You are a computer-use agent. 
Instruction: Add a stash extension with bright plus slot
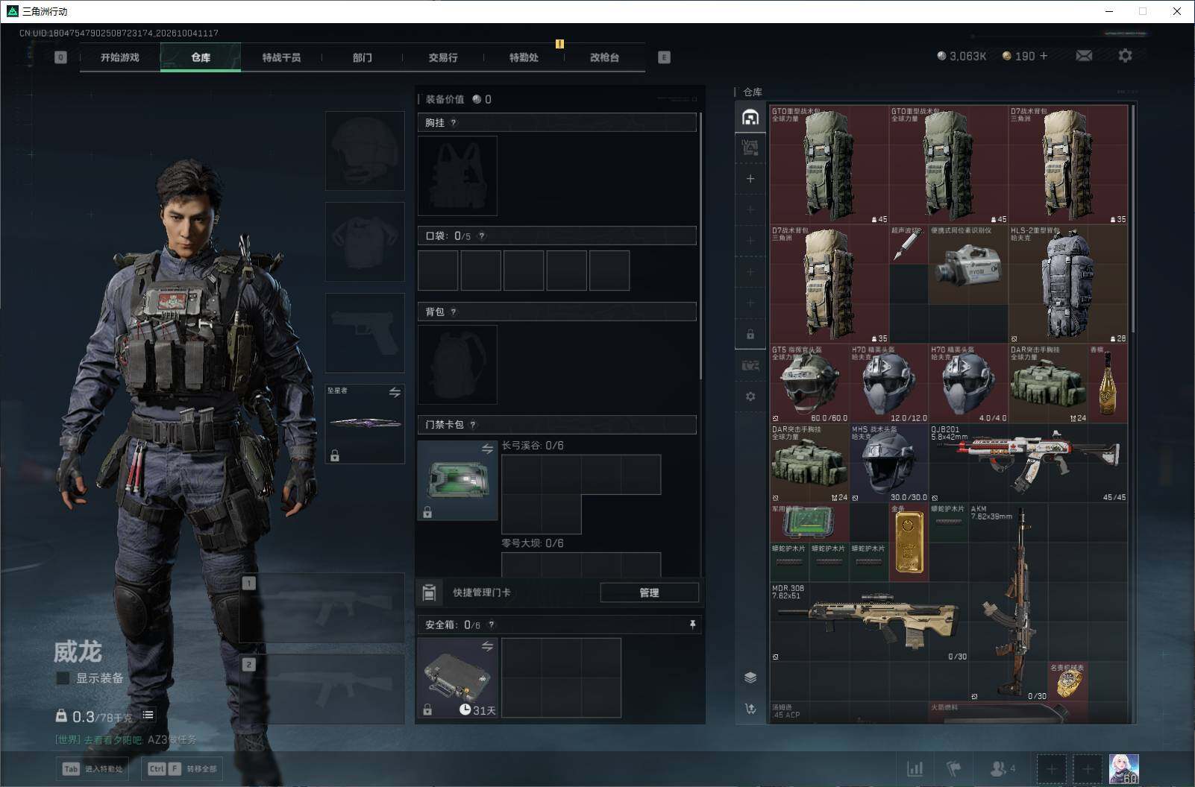750,179
